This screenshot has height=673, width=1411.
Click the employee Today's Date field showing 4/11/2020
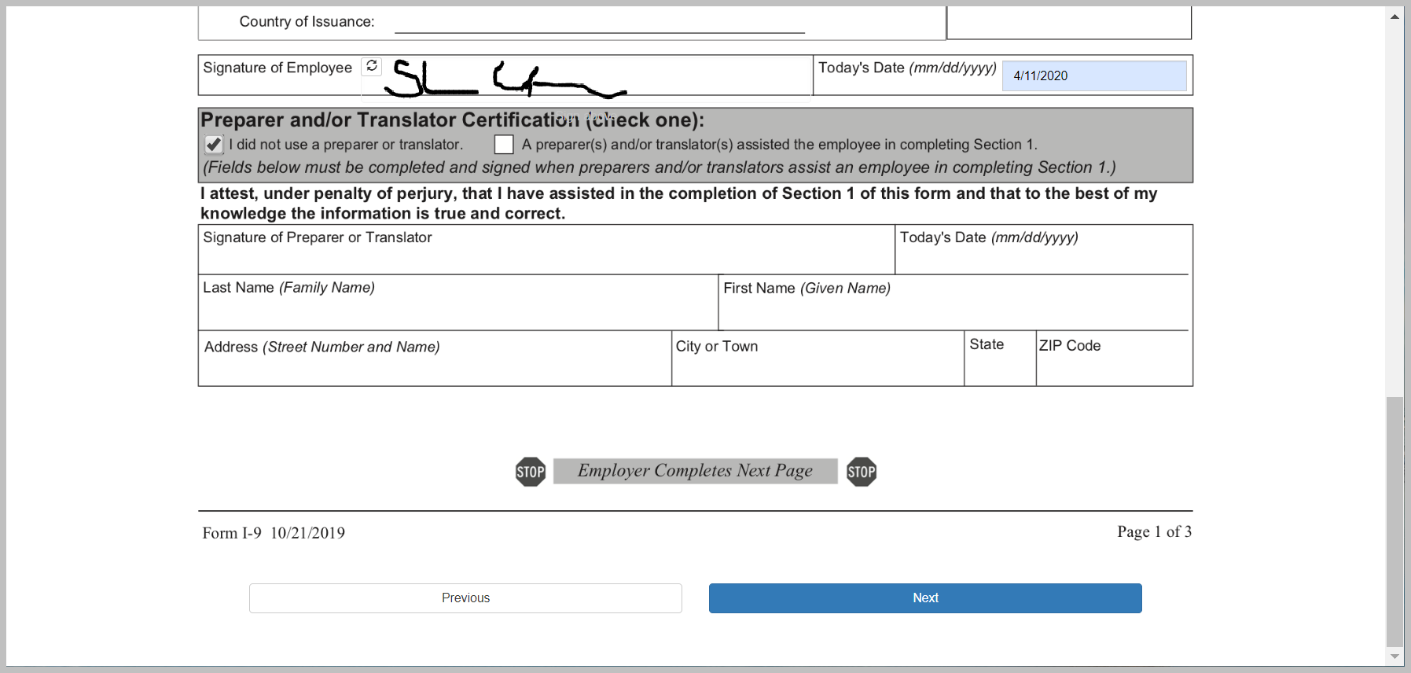(1093, 76)
